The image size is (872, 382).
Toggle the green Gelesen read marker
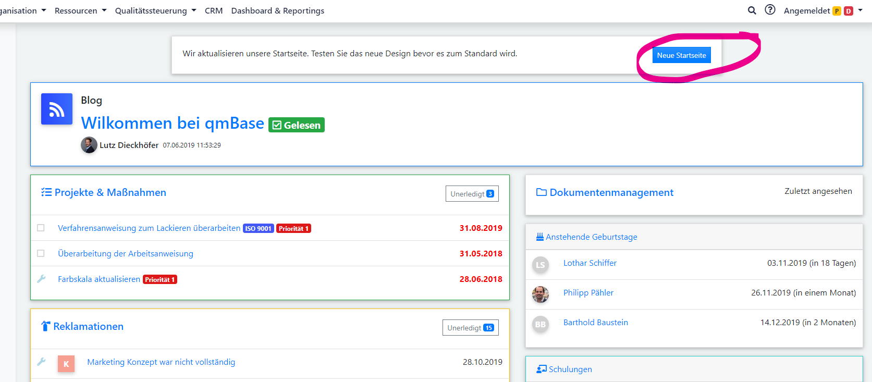(x=297, y=125)
